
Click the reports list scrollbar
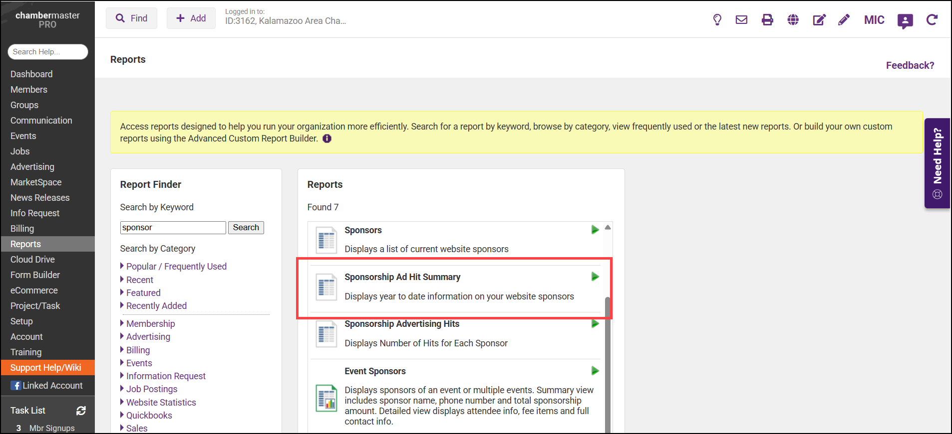point(608,364)
